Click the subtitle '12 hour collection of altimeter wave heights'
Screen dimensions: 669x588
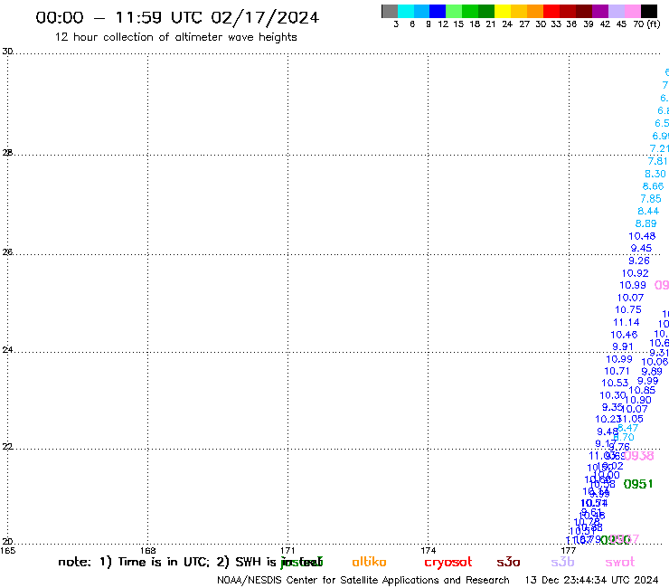point(175,37)
